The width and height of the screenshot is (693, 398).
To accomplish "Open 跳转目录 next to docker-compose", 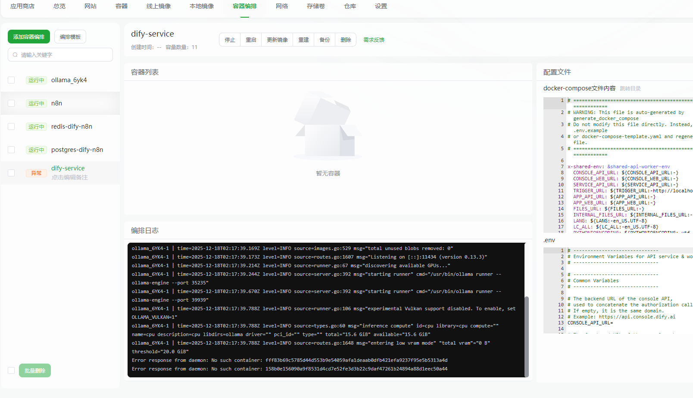I will pos(630,88).
